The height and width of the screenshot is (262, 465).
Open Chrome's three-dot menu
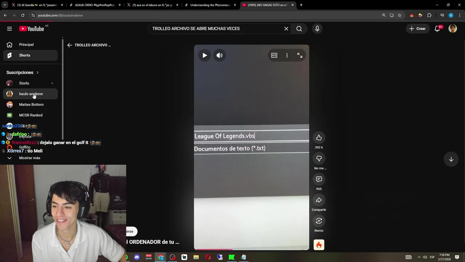[460, 15]
